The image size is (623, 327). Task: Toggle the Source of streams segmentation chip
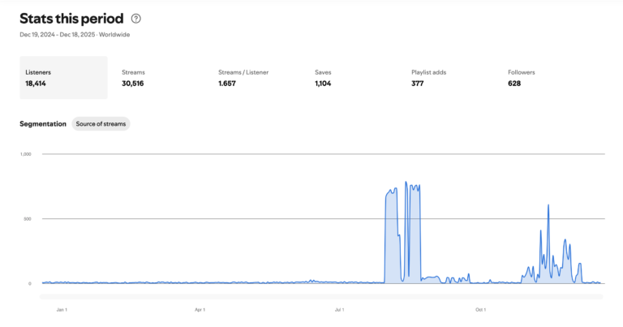(101, 124)
